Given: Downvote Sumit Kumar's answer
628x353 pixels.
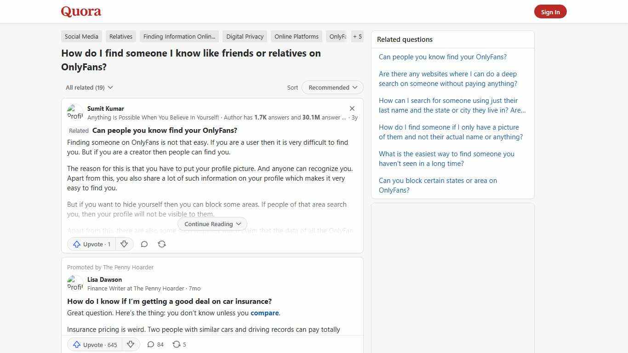Looking at the screenshot, I should [x=124, y=244].
